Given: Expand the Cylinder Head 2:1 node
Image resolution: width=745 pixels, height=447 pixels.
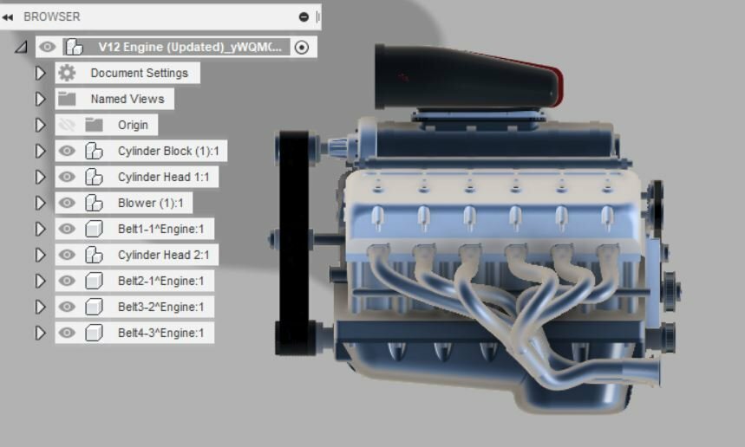Looking at the screenshot, I should (41, 256).
